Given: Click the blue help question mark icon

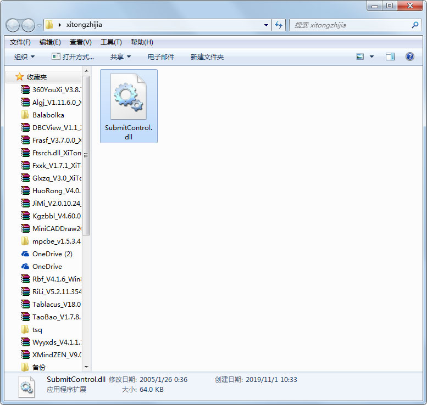Looking at the screenshot, I should tap(410, 57).
